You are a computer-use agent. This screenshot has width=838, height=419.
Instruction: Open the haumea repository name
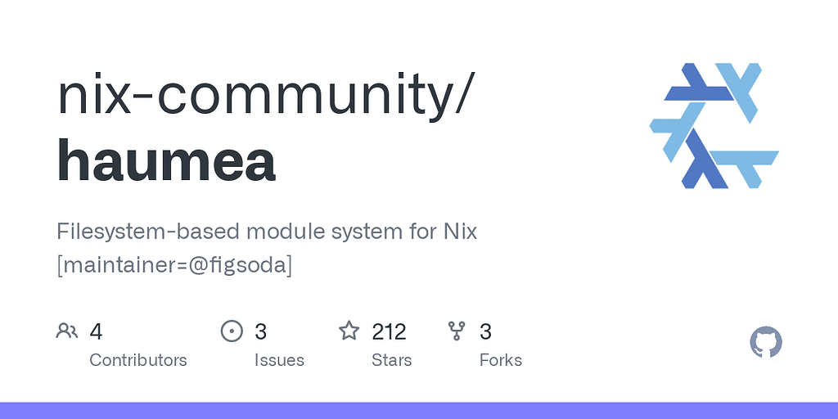[x=166, y=161]
